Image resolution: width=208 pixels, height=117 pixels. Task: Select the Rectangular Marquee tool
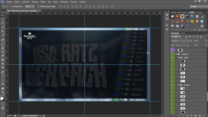pyautogui.click(x=3, y=19)
